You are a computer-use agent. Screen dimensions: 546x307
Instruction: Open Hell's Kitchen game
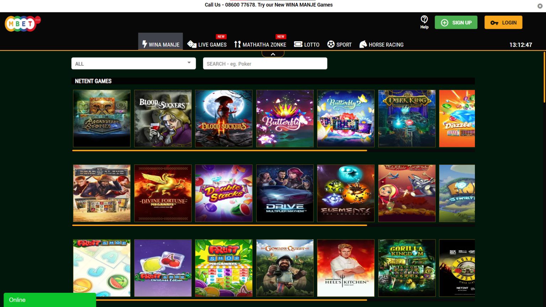point(346,268)
